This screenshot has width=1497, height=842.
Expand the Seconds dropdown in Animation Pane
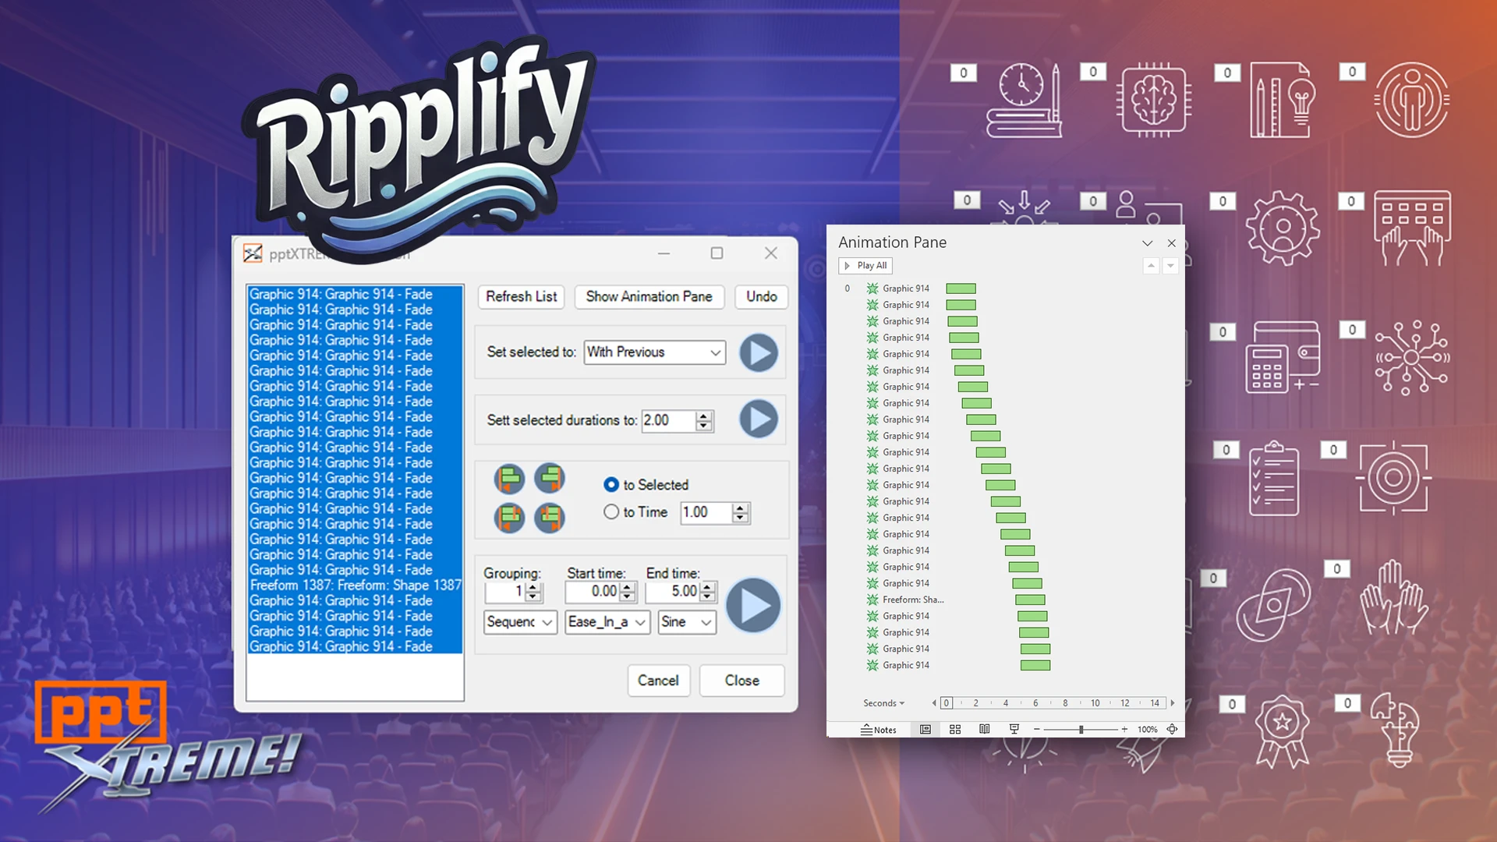point(884,703)
